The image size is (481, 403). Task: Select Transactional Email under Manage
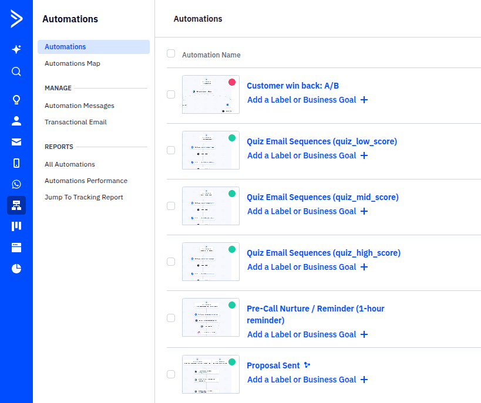[75, 122]
